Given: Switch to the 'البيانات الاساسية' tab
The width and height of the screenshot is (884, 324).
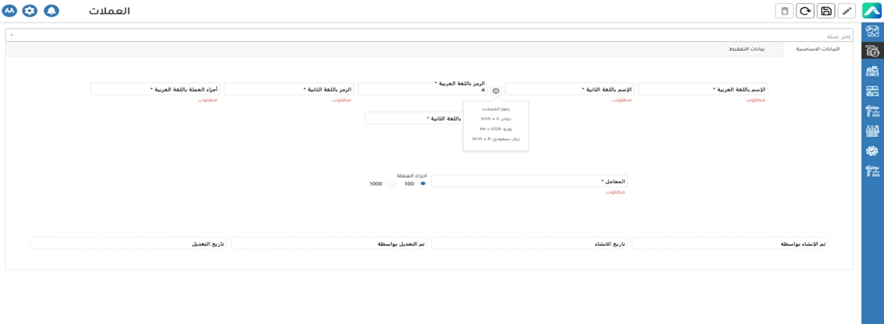Looking at the screenshot, I should click(817, 49).
